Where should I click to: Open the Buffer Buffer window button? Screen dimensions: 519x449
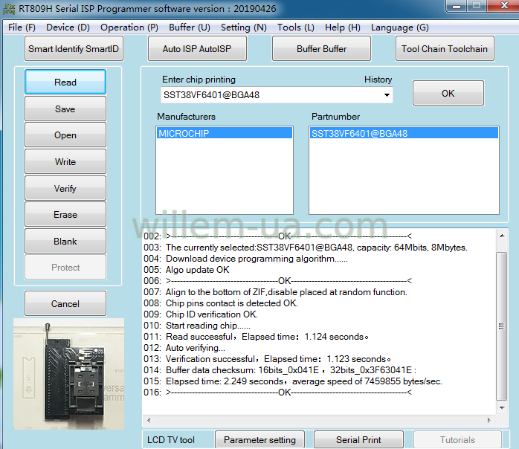click(x=321, y=48)
